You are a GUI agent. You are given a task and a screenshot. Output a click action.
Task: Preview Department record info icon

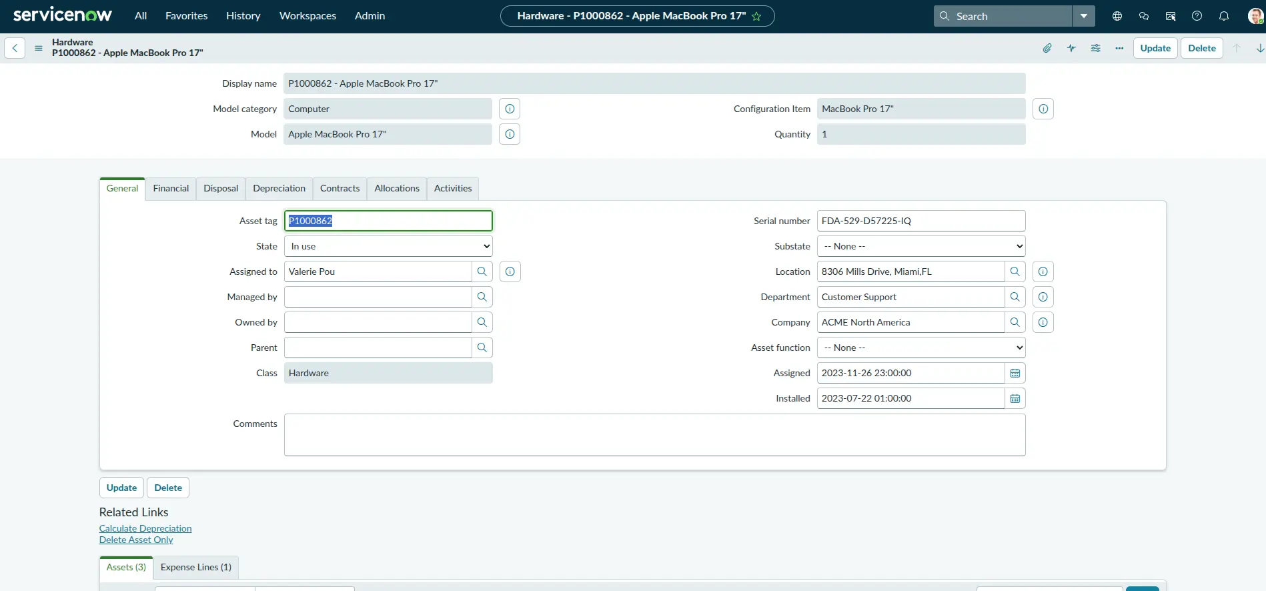[1043, 297]
